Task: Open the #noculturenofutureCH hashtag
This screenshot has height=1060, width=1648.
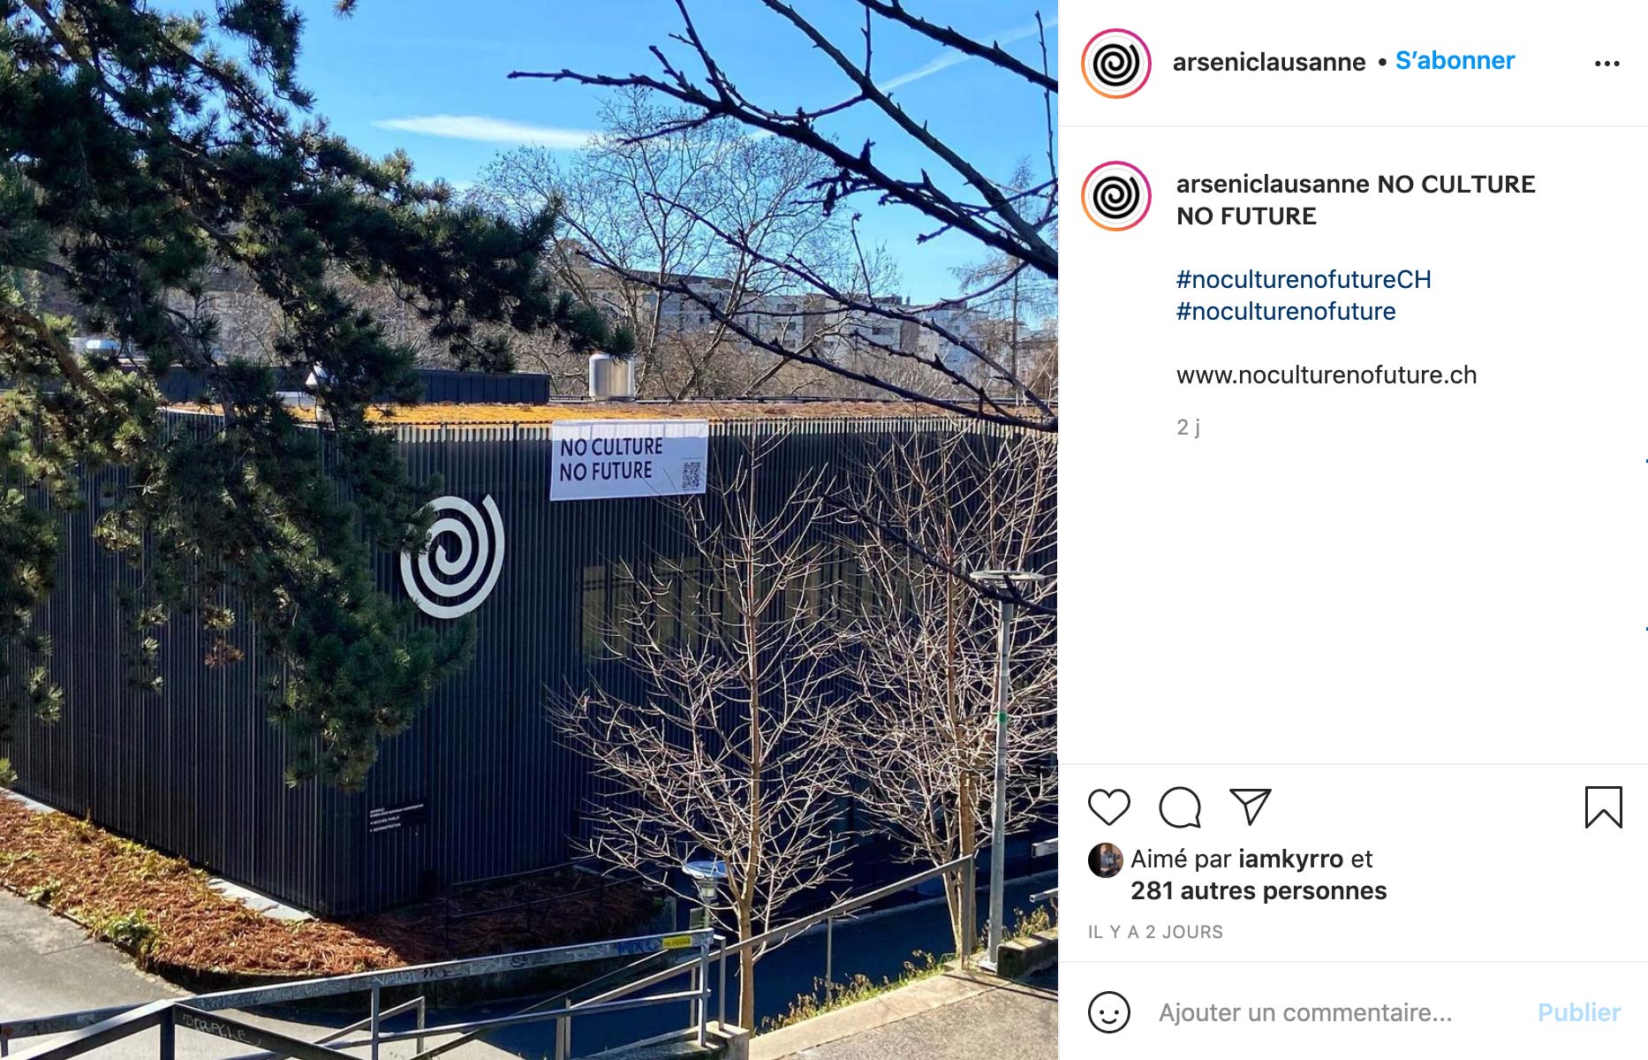Action: [x=1304, y=279]
